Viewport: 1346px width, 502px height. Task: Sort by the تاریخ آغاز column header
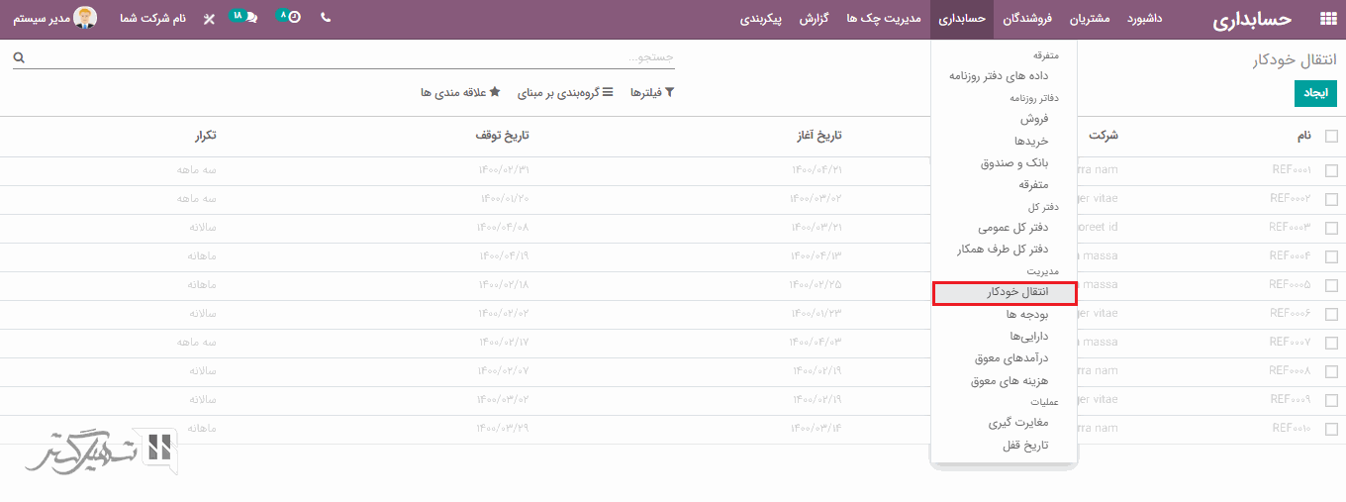tap(819, 136)
